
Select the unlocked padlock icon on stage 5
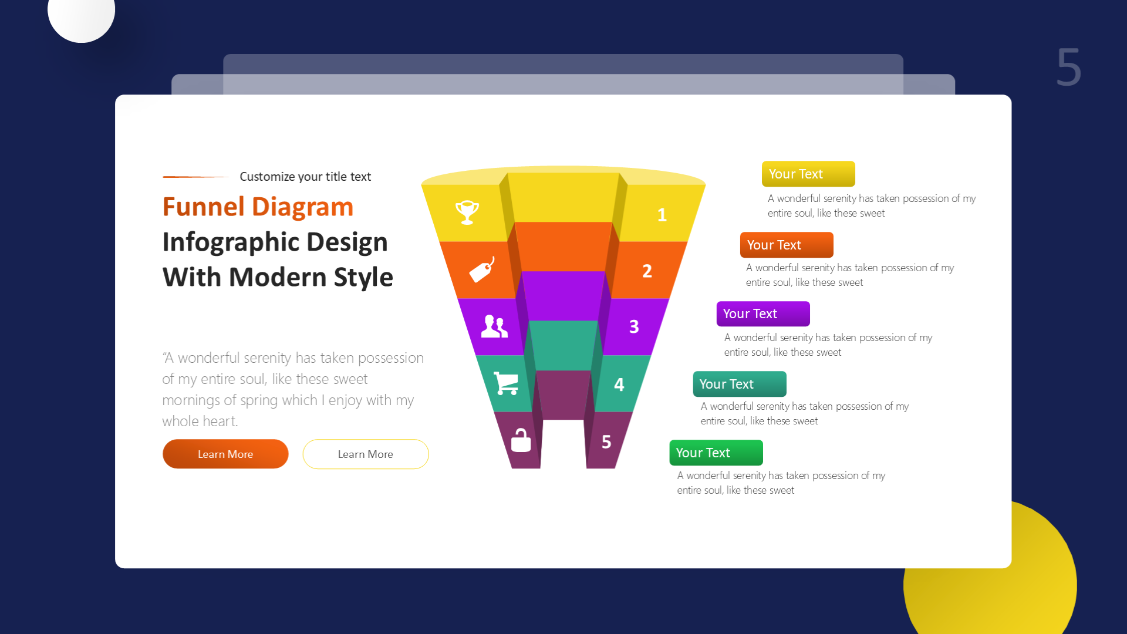[x=519, y=439]
